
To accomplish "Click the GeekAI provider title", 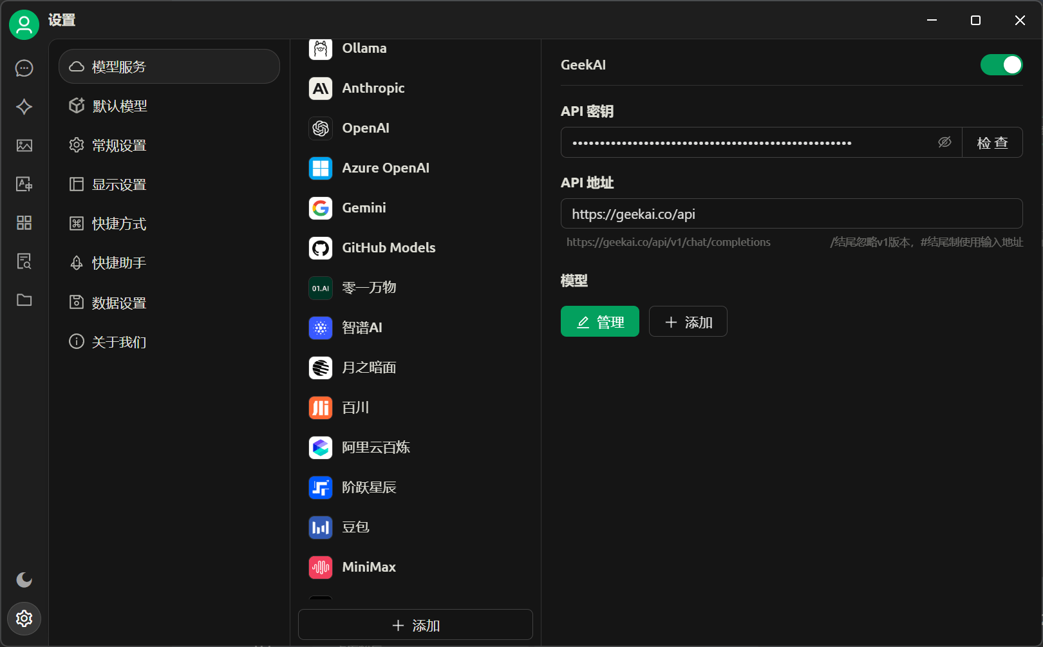I will pos(583,64).
